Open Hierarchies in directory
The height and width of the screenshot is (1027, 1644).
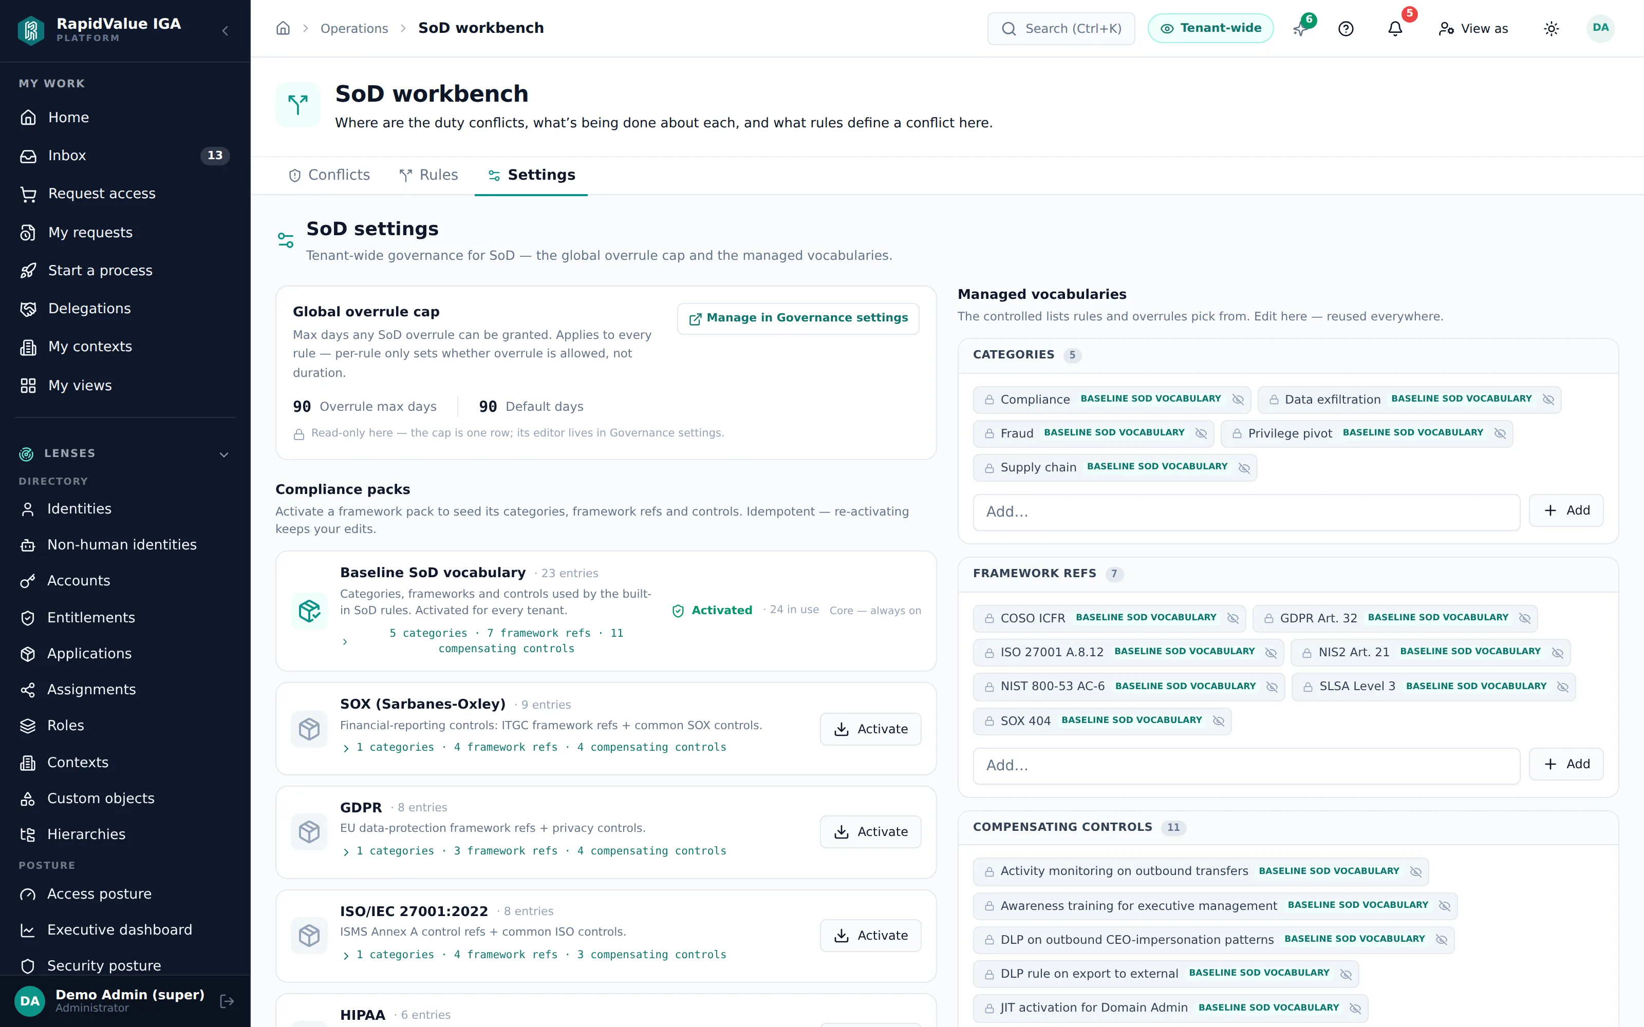point(125,834)
